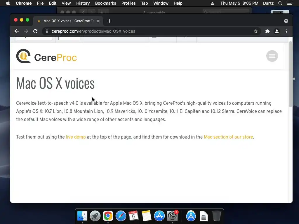
Task: View site info via the lock icon
Action: point(47,31)
